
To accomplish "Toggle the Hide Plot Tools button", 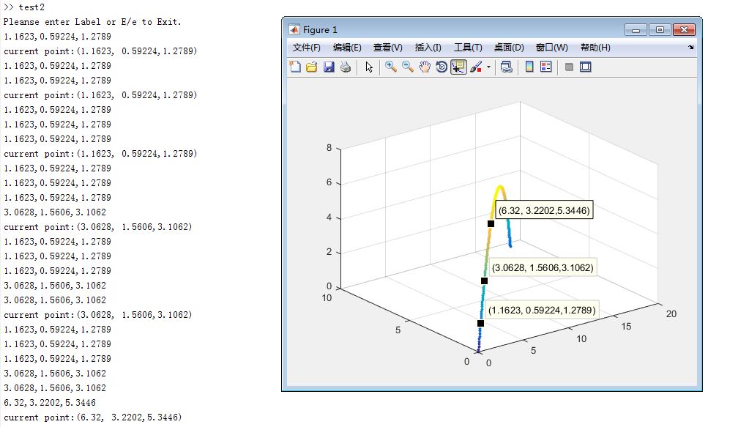I will pos(570,67).
